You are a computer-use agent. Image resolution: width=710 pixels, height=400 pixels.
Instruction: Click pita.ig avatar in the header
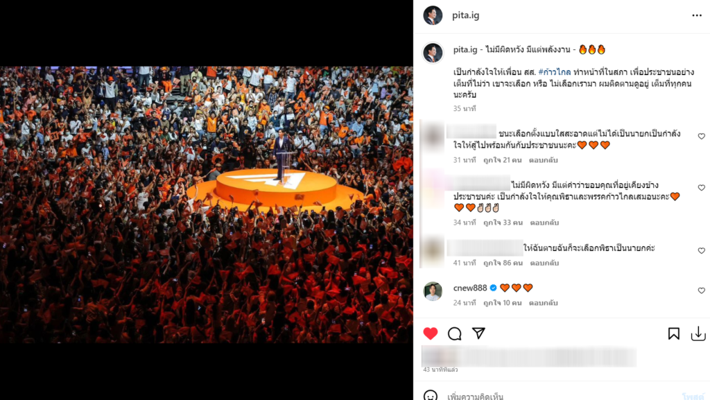coord(433,15)
